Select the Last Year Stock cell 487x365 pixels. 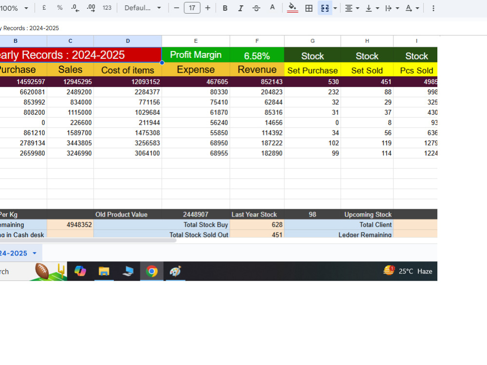tap(257, 215)
